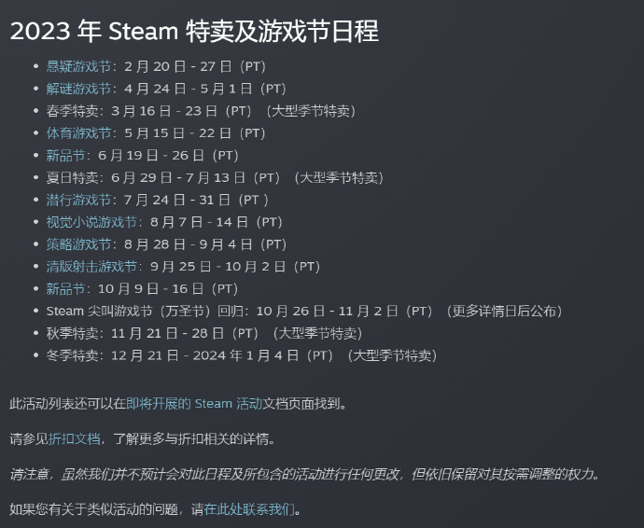The width and height of the screenshot is (644, 528).
Task: Open the 新品节 link dated 10 月 9 日
Action: click(65, 289)
